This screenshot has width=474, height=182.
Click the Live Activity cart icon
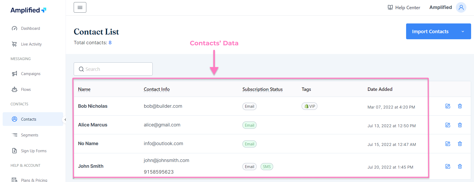(14, 44)
